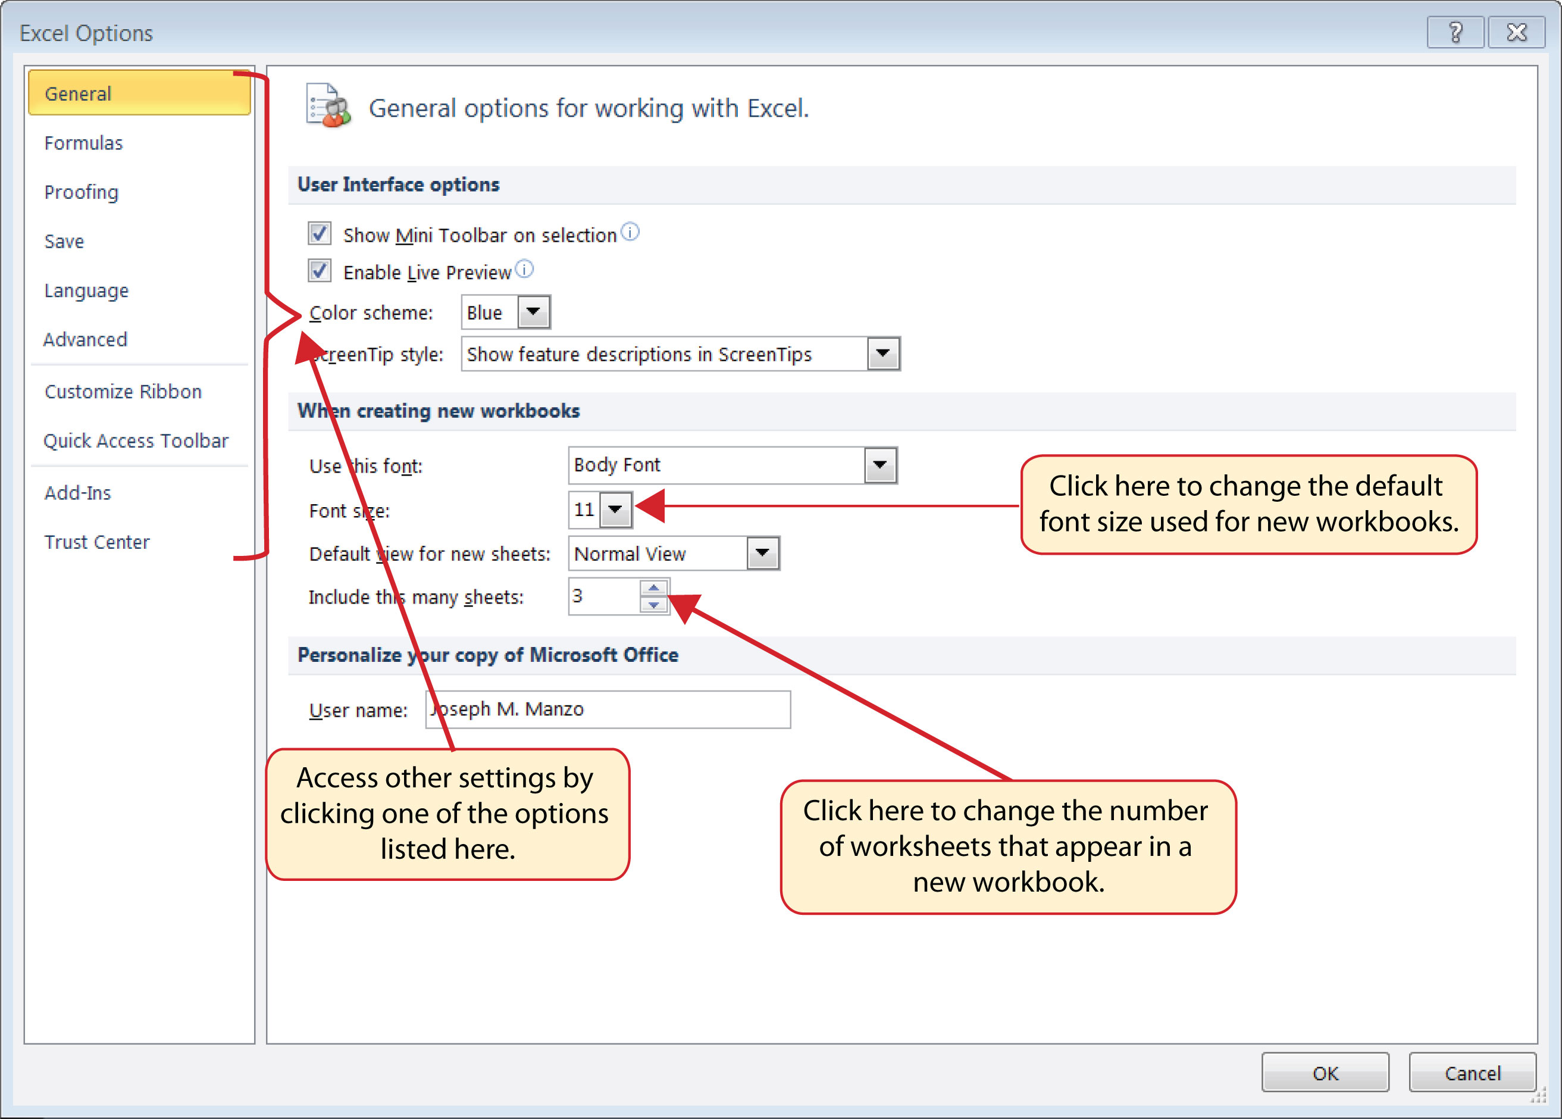Click the Trust Center settings icon

click(x=91, y=541)
